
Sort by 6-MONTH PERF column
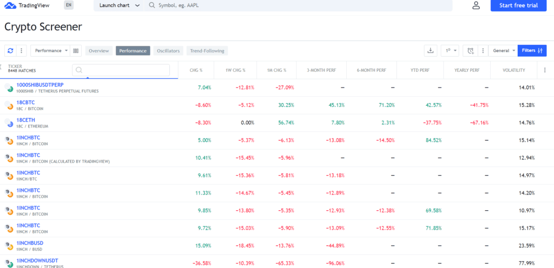click(372, 70)
